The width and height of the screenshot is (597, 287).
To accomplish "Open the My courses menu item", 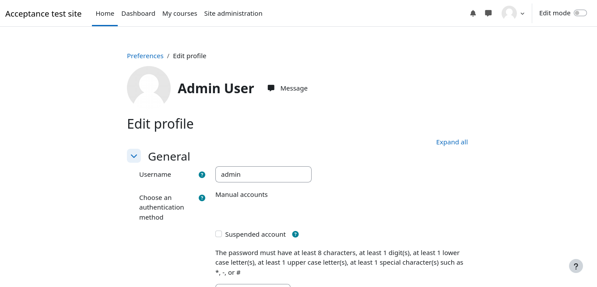I will pos(179,14).
